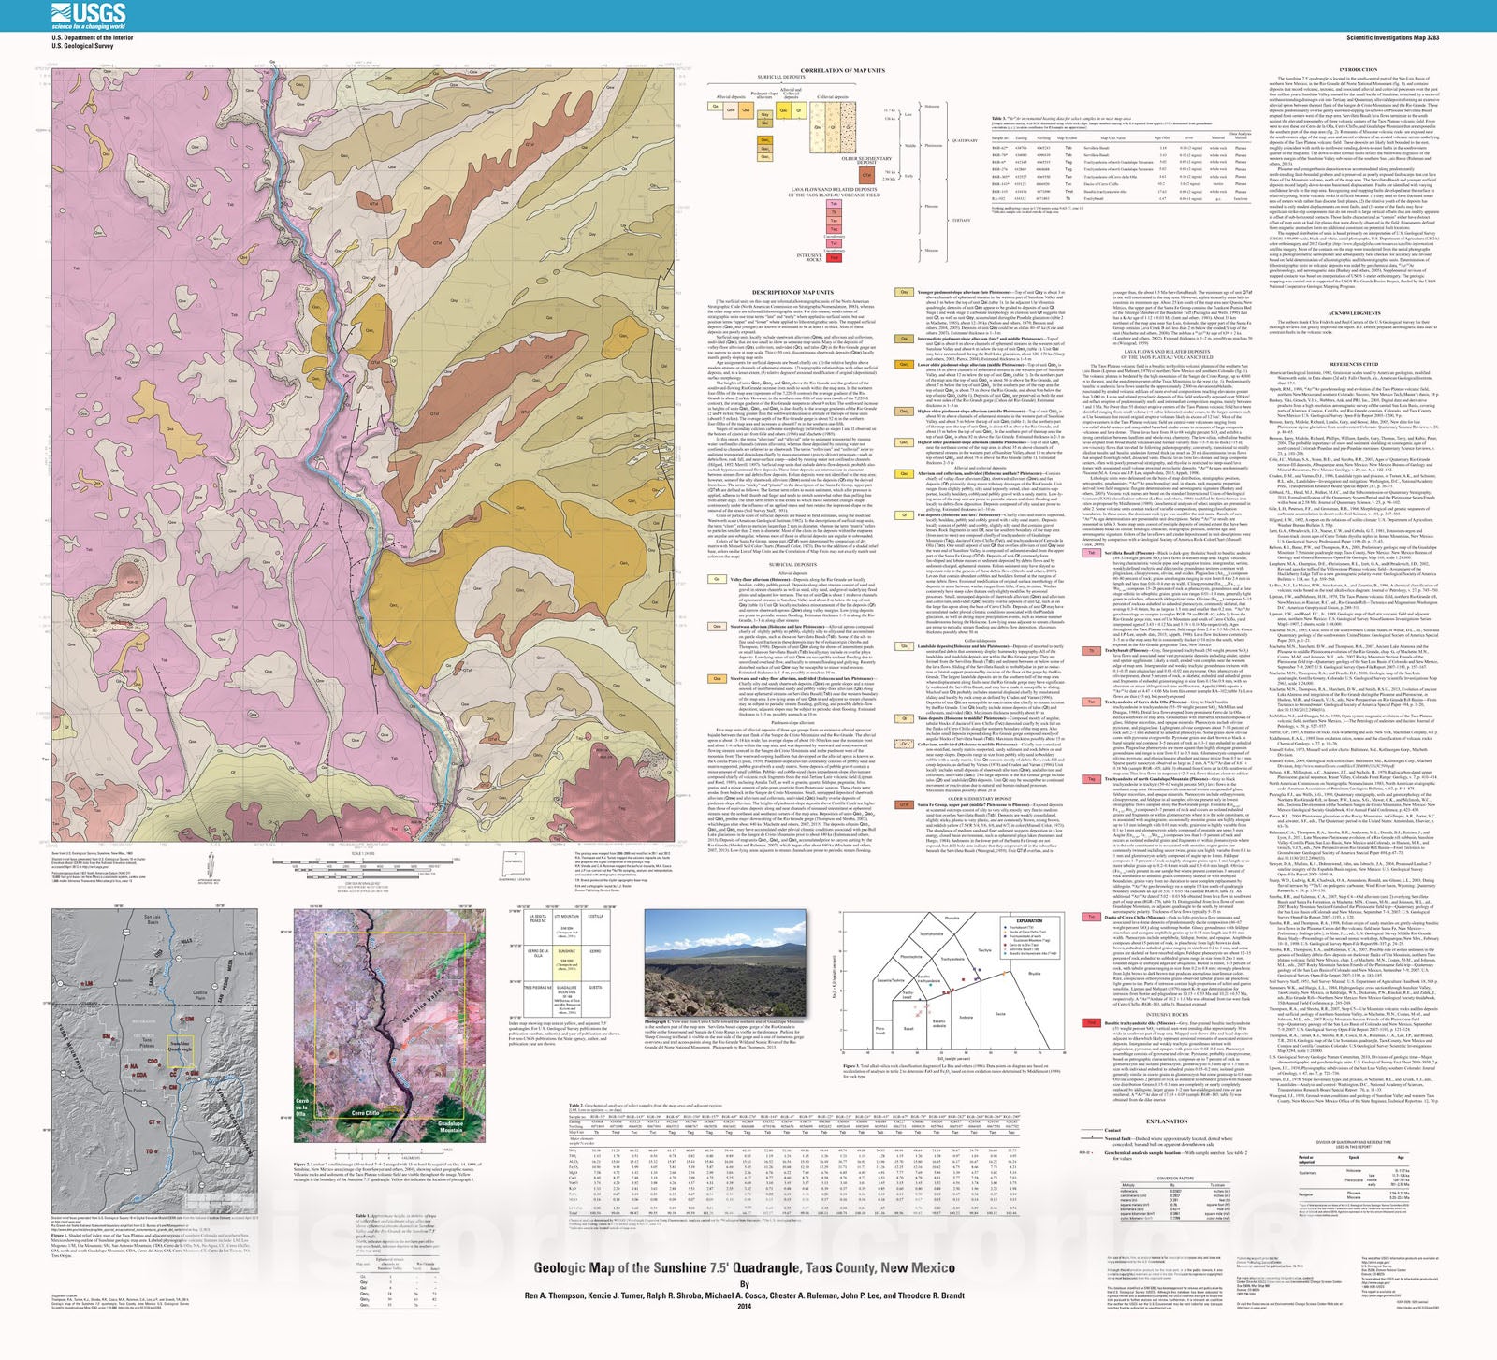The height and width of the screenshot is (1360, 1497).
Task: Jump to the References Cited heading
Action: 1354,364
